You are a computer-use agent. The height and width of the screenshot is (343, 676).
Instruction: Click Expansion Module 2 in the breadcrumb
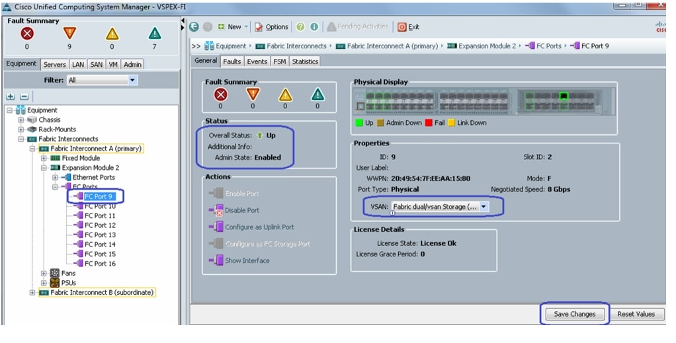coord(487,46)
